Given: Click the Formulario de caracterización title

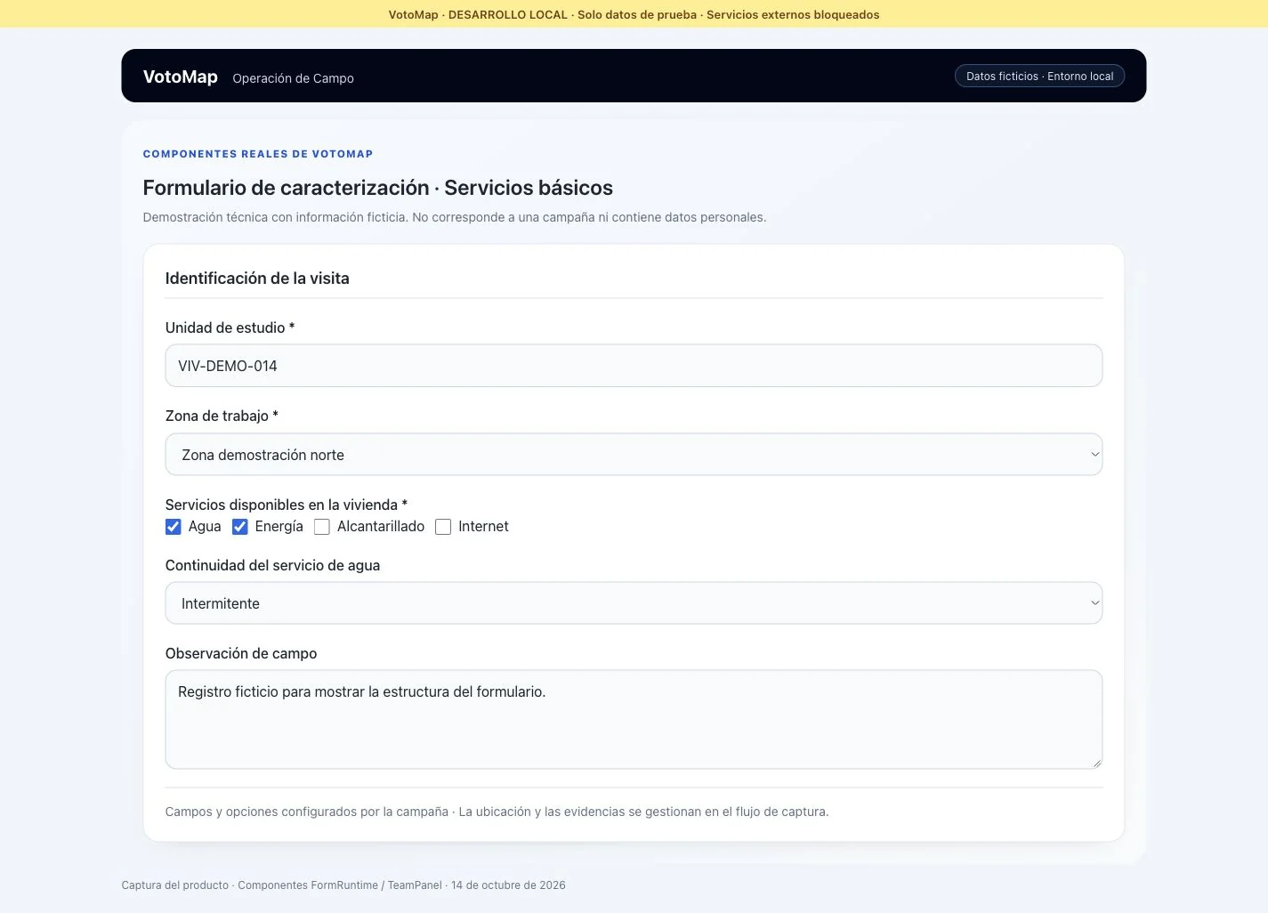Looking at the screenshot, I should click(378, 188).
